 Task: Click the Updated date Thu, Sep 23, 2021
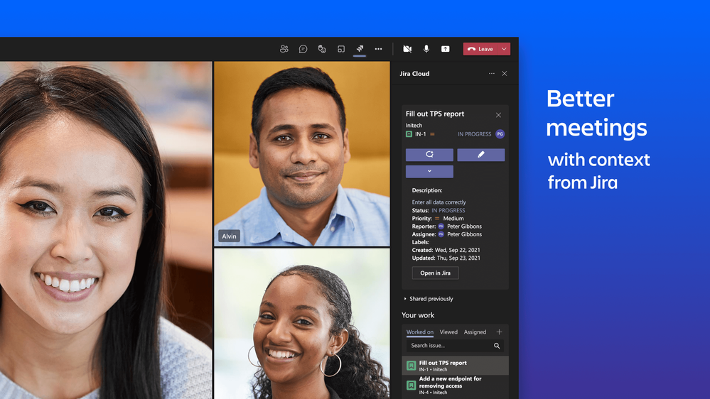pyautogui.click(x=458, y=258)
